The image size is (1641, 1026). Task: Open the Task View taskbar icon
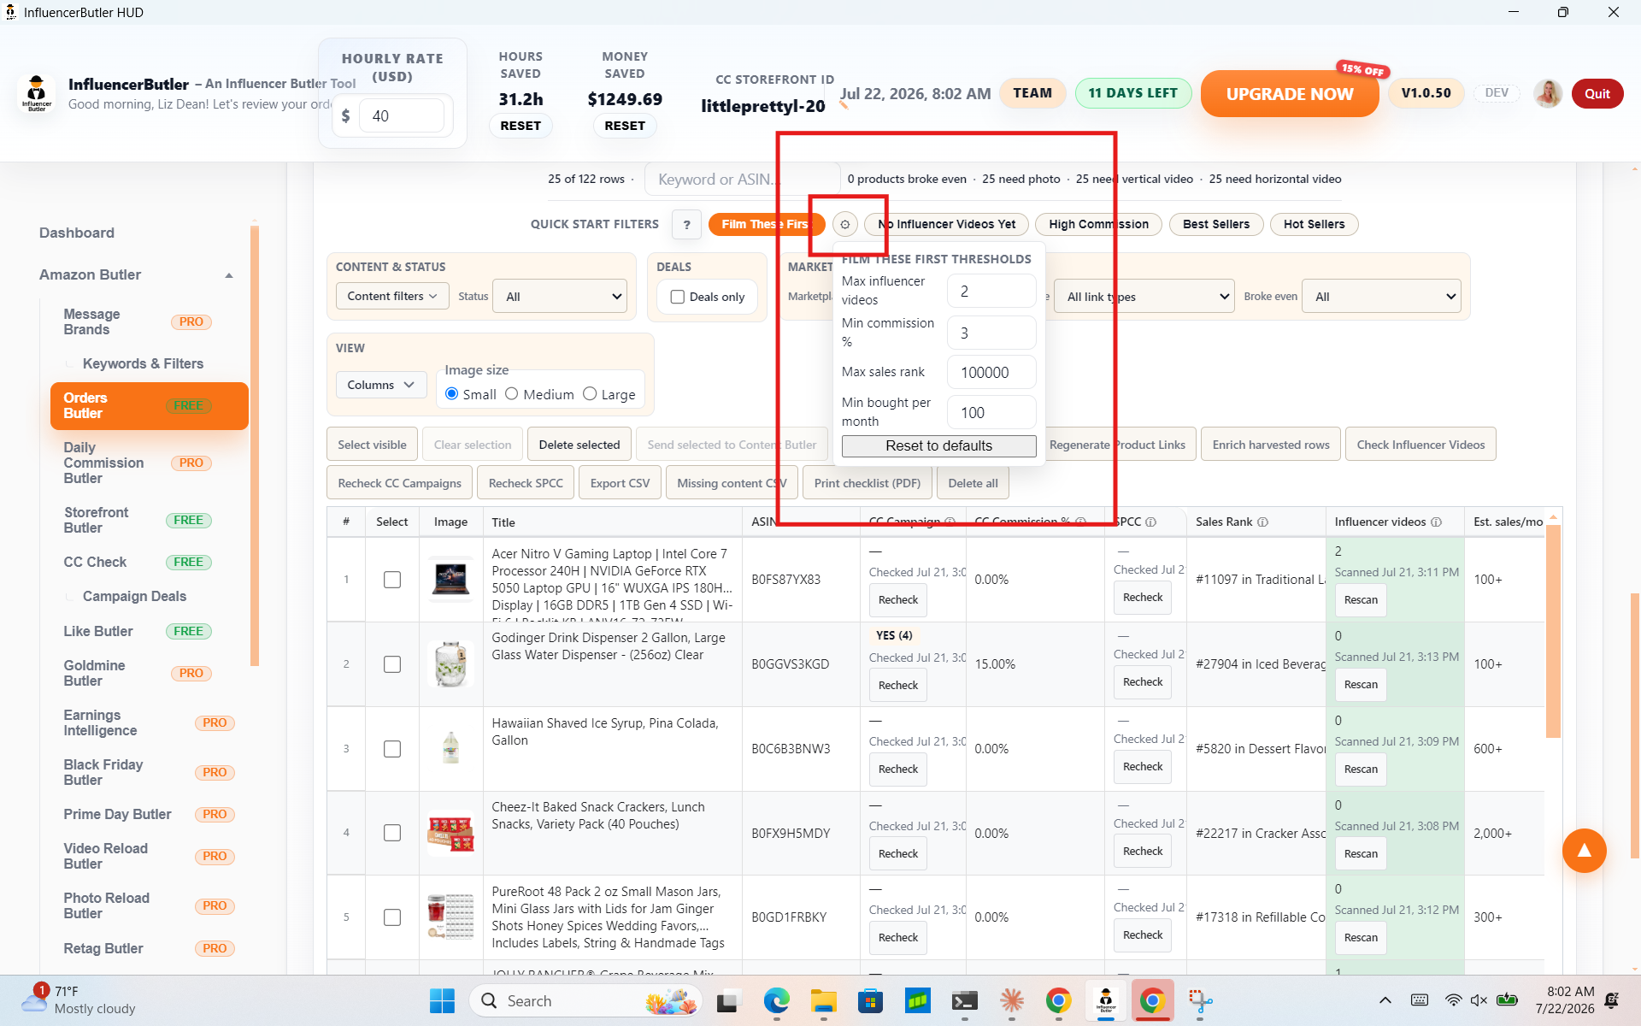pos(728,1000)
